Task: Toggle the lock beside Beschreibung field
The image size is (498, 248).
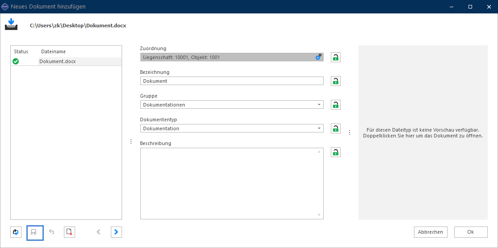Action: (336, 152)
